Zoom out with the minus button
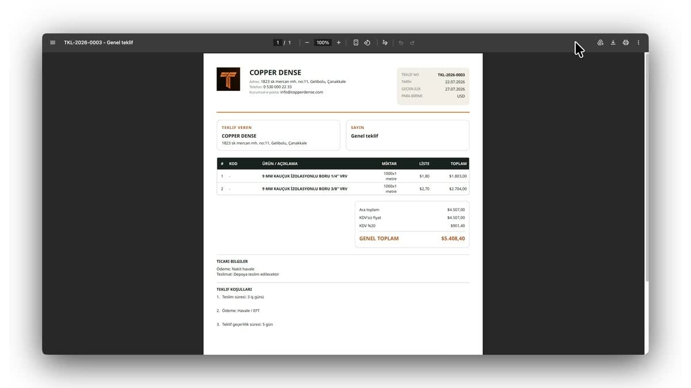Screen dimensions: 691x388 (x=307, y=43)
